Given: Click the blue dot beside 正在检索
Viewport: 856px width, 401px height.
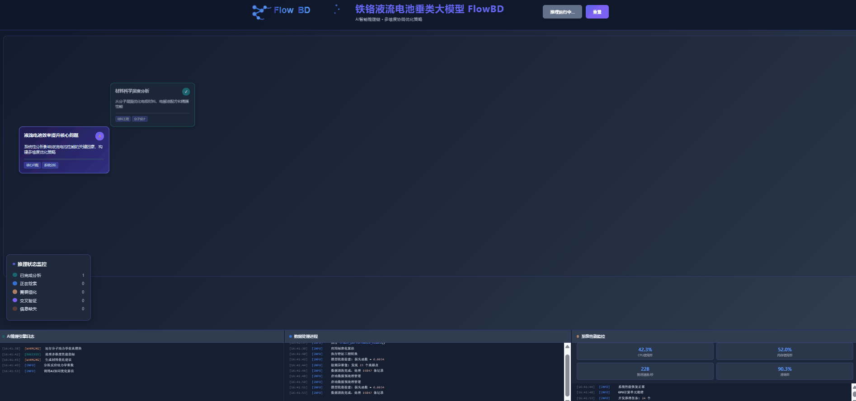Looking at the screenshot, I should point(15,284).
